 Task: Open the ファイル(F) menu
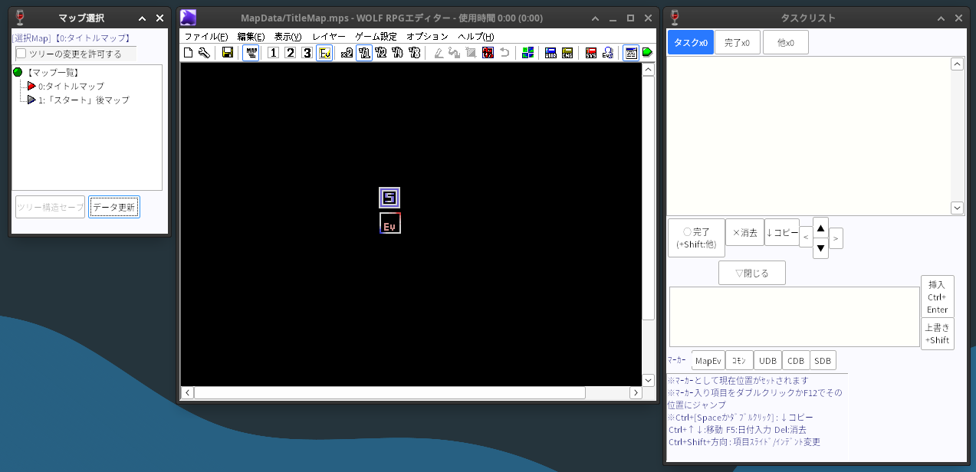(x=205, y=37)
